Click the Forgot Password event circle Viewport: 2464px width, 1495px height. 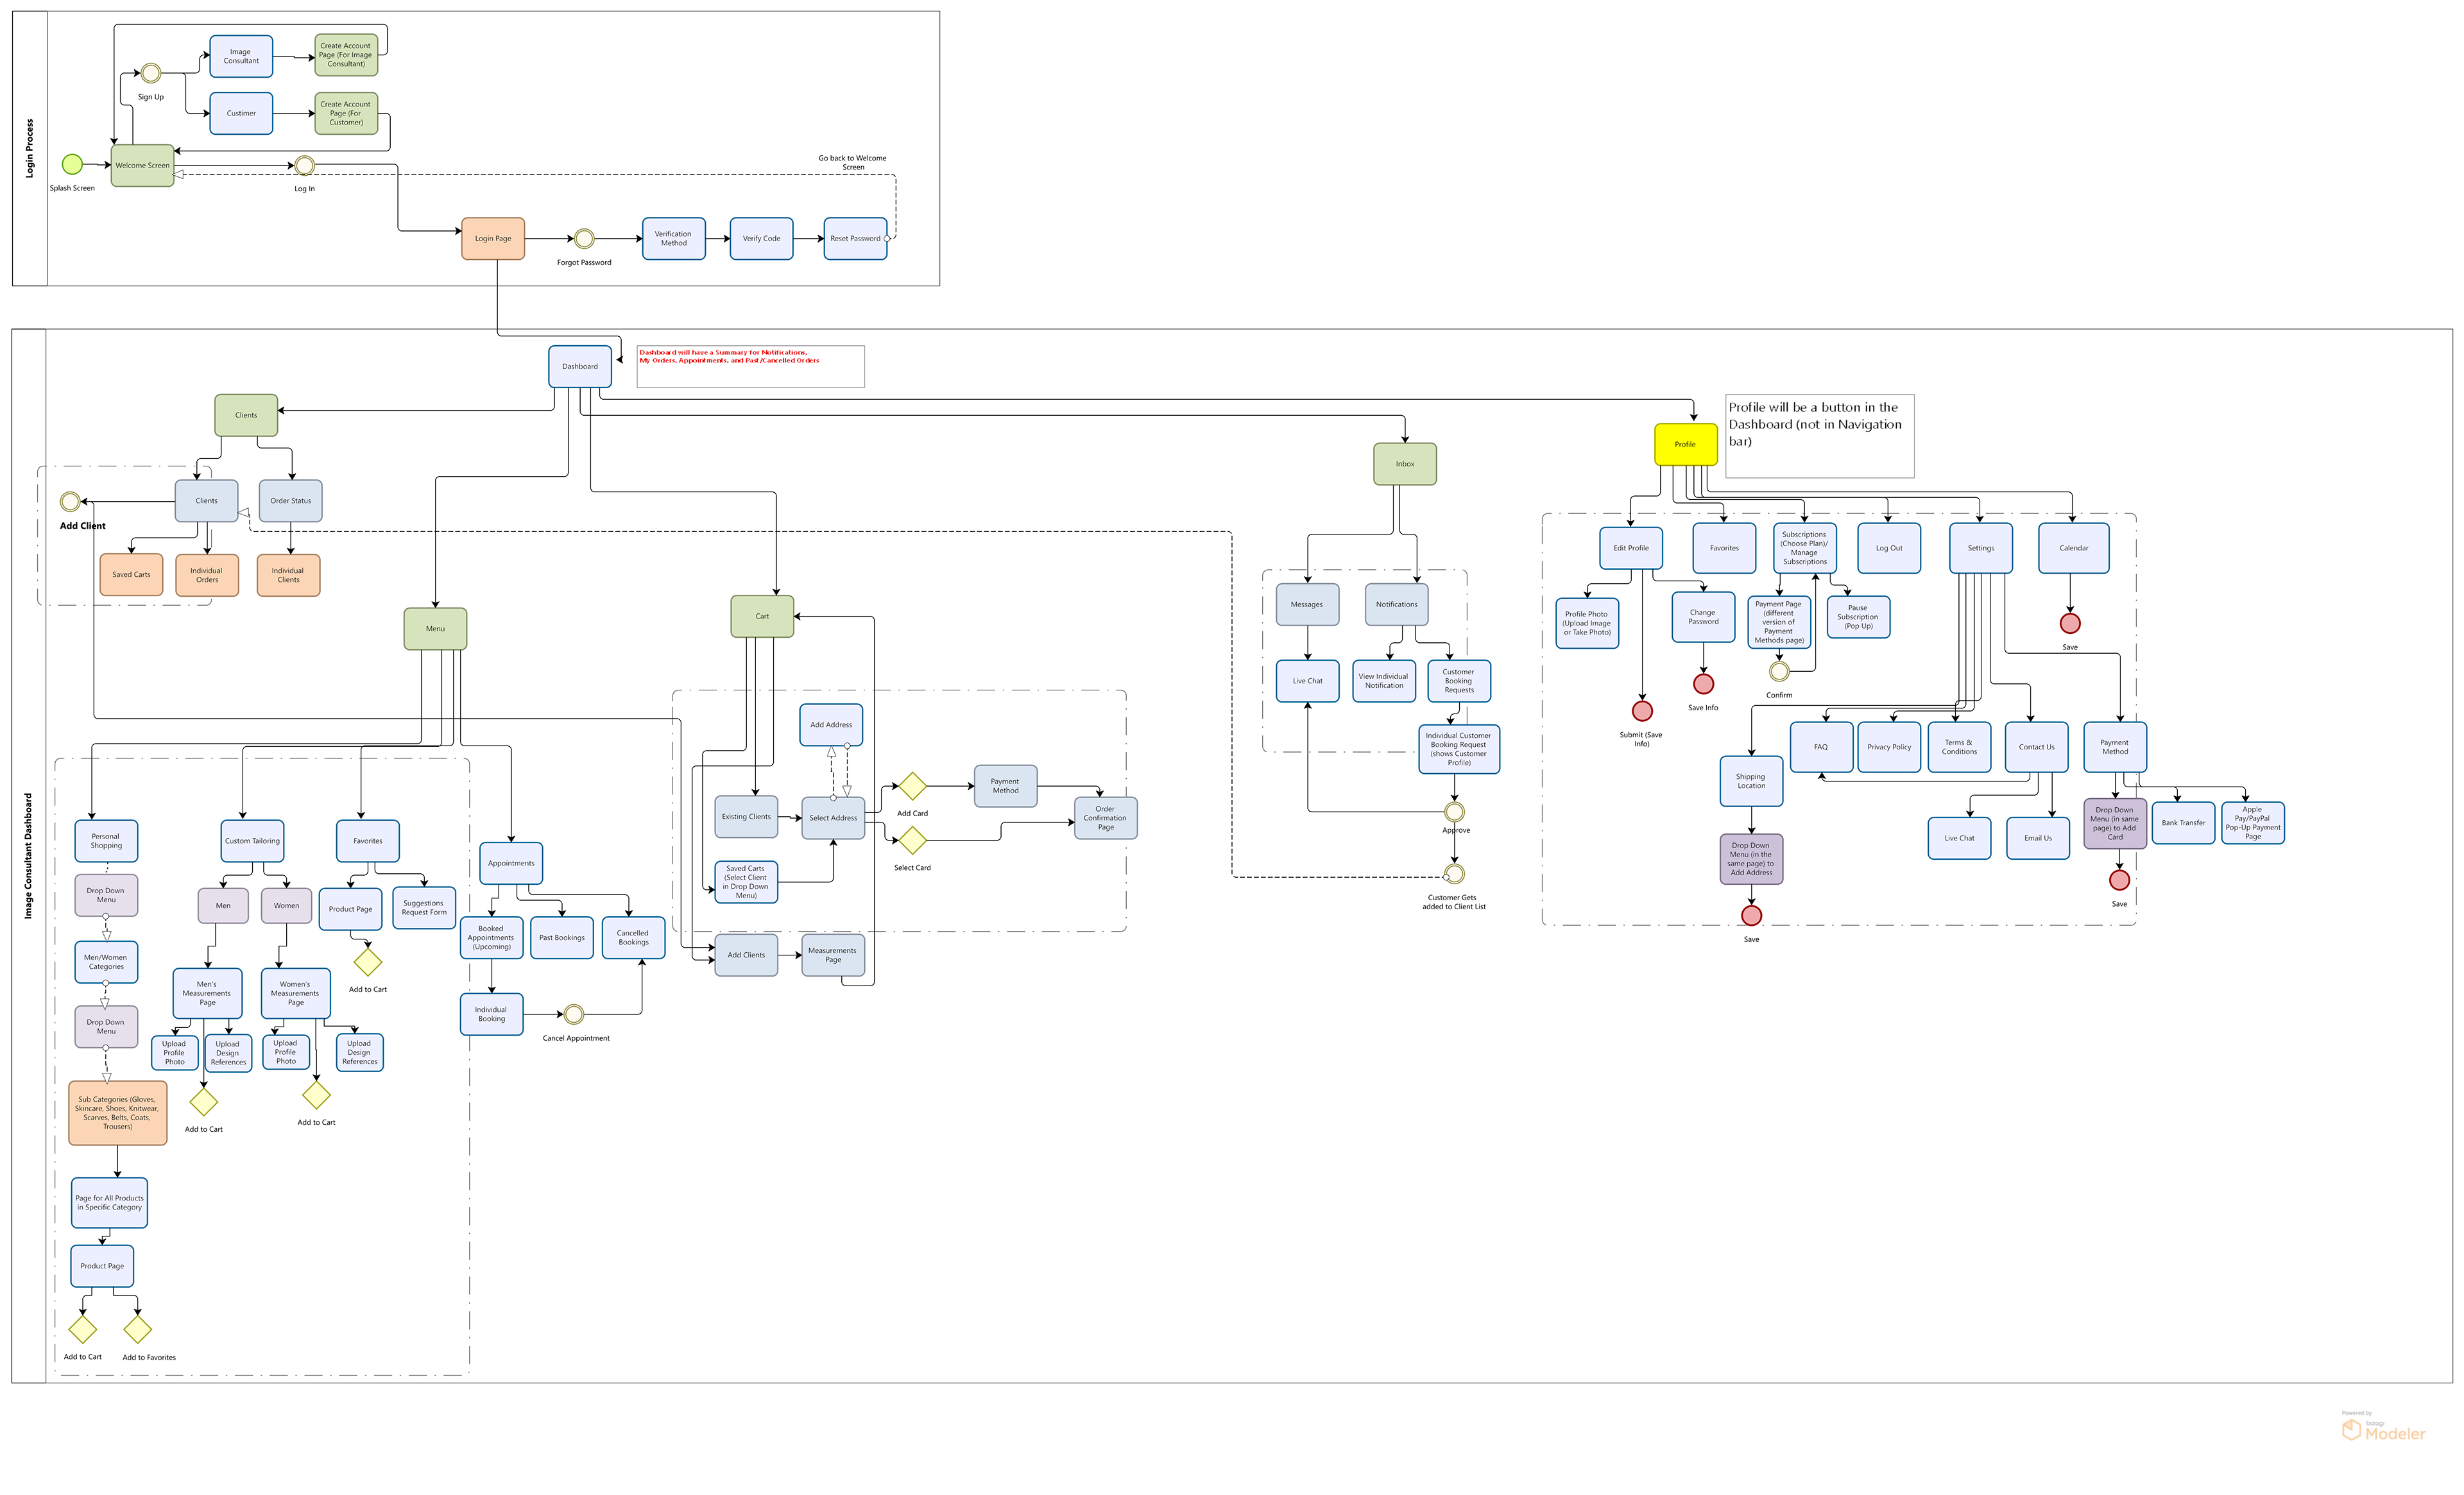click(x=584, y=239)
